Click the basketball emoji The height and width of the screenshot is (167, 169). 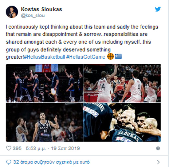(x=111, y=56)
